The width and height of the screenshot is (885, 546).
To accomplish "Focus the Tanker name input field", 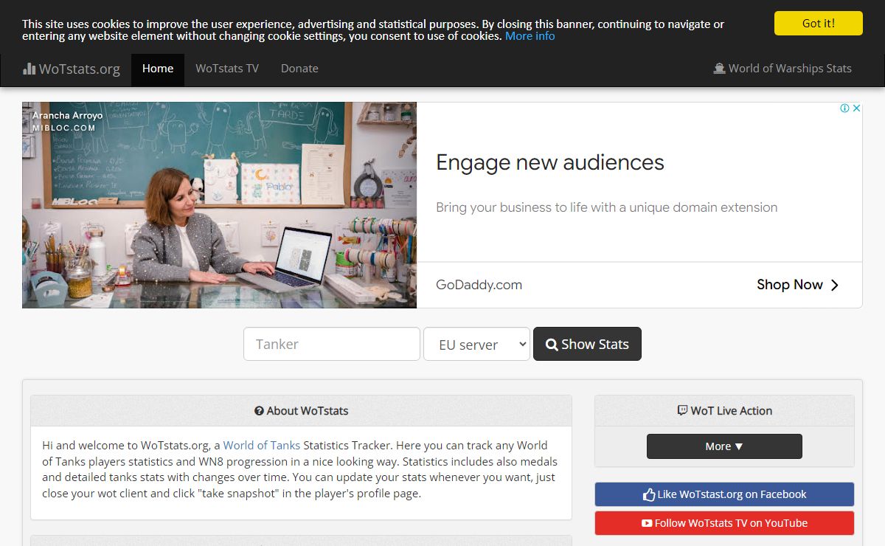I will click(332, 344).
